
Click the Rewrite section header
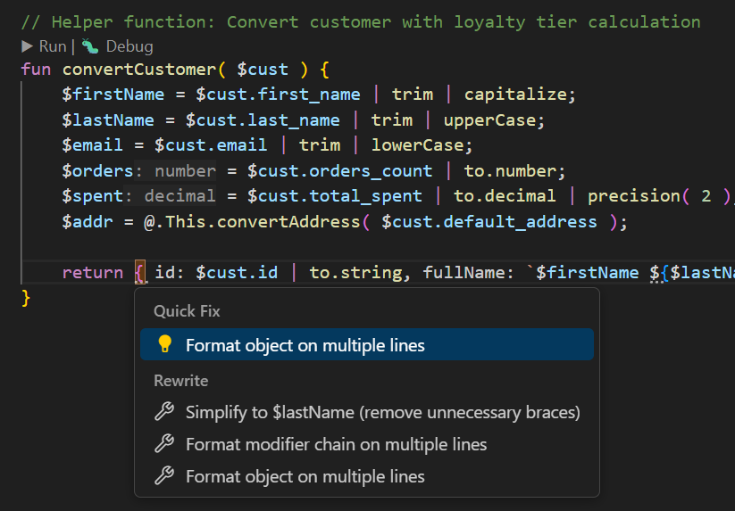pyautogui.click(x=181, y=381)
